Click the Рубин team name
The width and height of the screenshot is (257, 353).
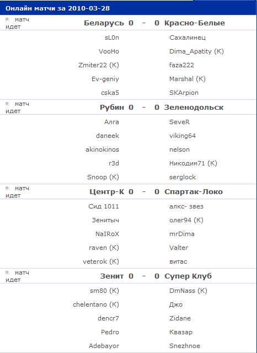pyautogui.click(x=112, y=108)
